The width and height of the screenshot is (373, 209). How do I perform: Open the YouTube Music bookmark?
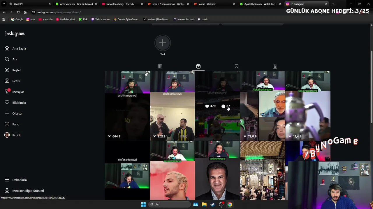click(x=66, y=19)
